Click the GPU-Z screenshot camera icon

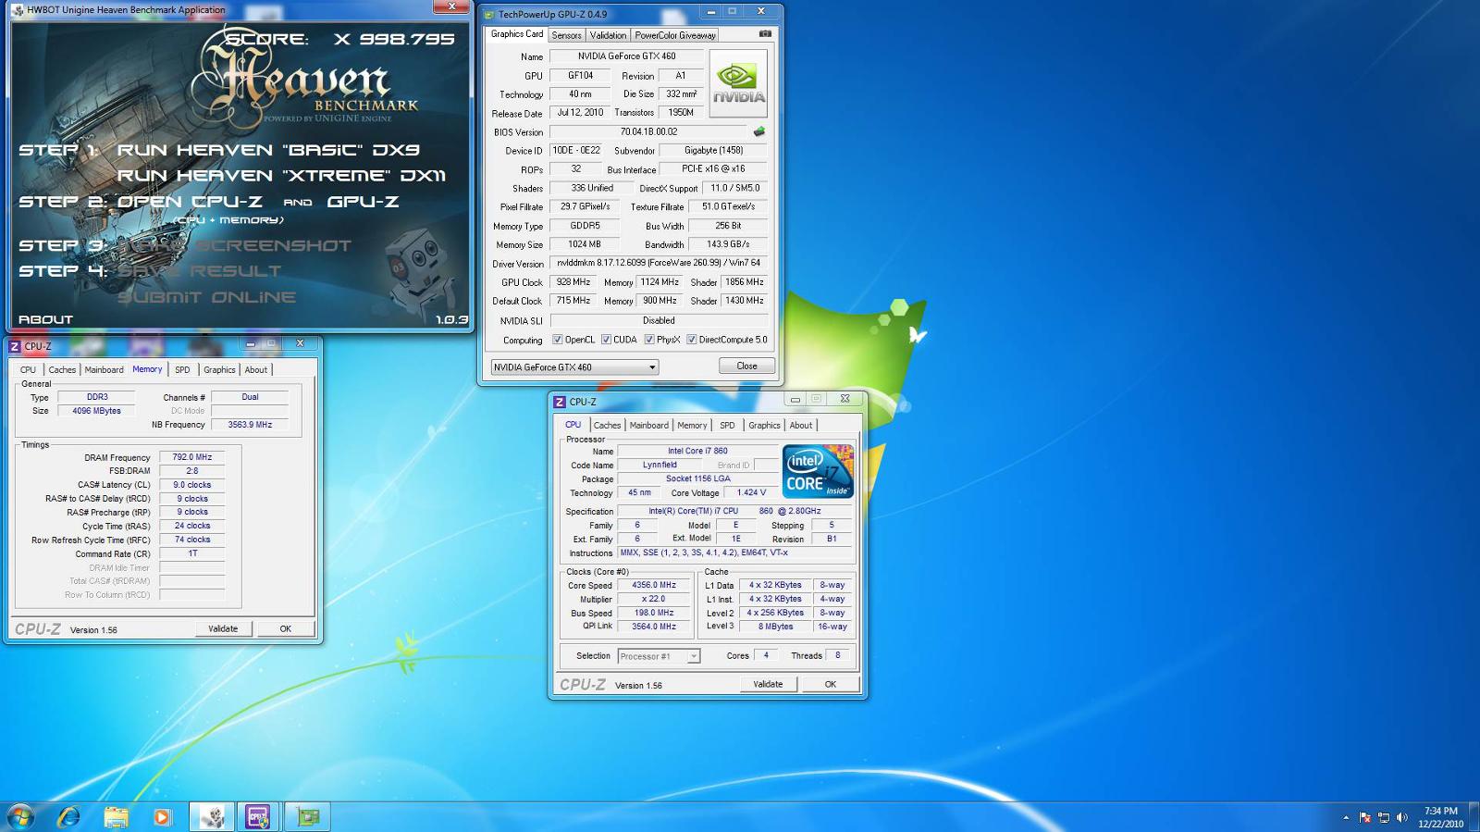tap(765, 34)
